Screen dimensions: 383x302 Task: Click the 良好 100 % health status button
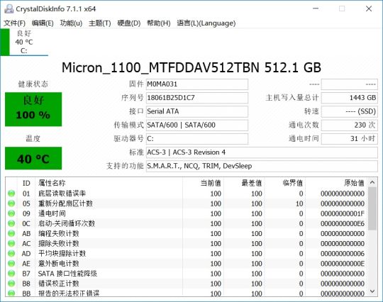pos(33,109)
